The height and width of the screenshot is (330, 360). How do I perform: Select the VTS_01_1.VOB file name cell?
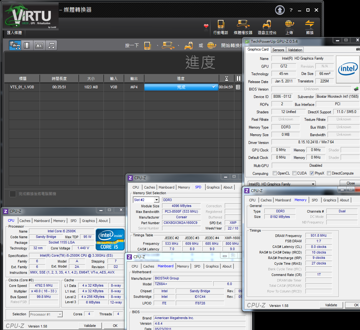coord(22,87)
